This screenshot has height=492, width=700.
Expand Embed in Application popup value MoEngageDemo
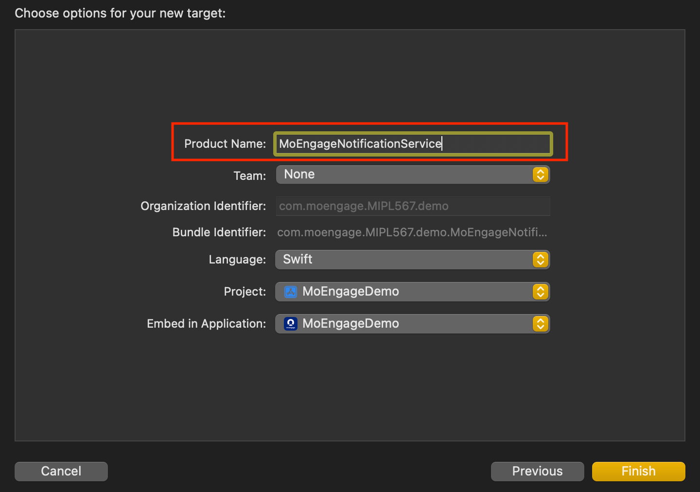[x=413, y=324]
